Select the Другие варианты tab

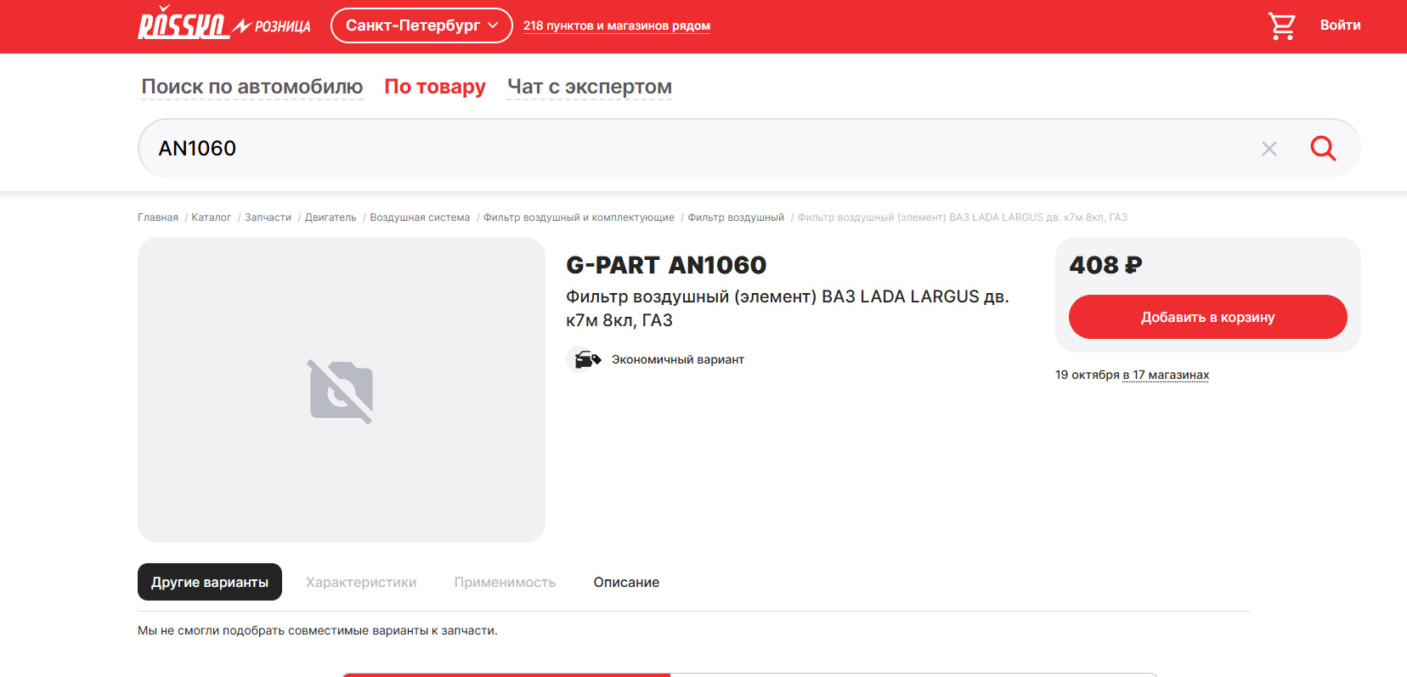click(210, 582)
